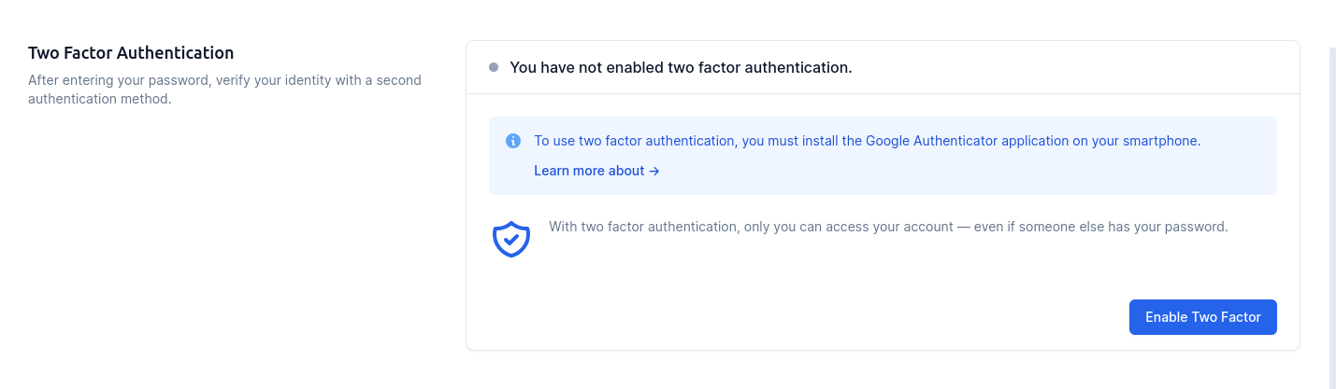Screen dimensions: 1336x389
Task: Click the word 'smartphone' in the info banner
Action: (x=1163, y=141)
